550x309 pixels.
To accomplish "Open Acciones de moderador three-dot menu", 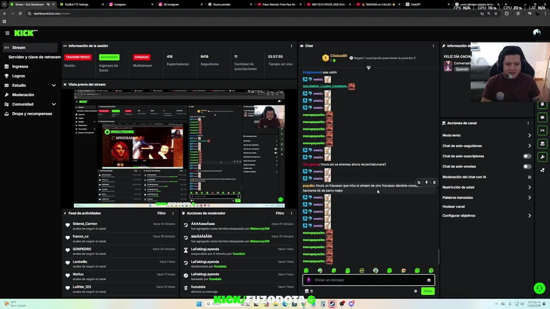I will tap(291, 213).
